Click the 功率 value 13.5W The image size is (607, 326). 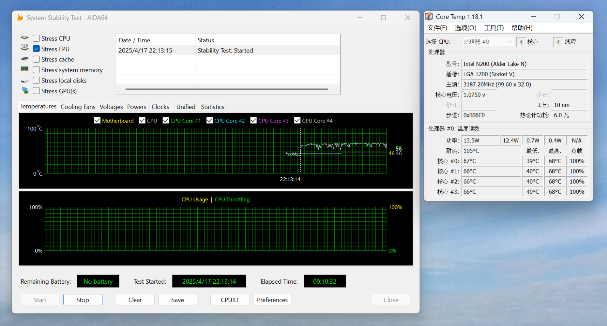point(480,140)
